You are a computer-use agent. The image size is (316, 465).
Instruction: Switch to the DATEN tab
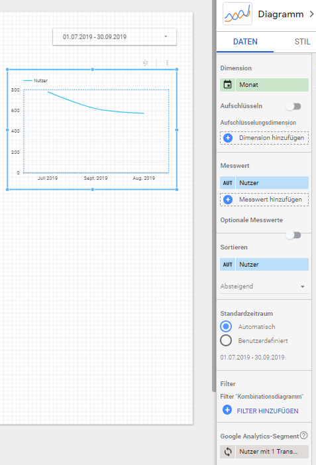[x=245, y=42]
